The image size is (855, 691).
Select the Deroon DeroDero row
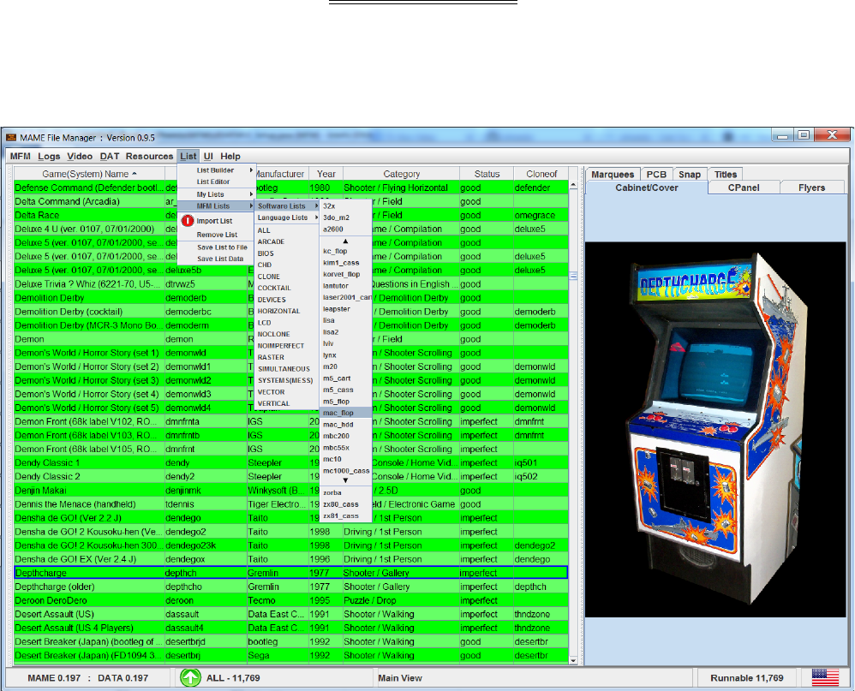pos(290,600)
